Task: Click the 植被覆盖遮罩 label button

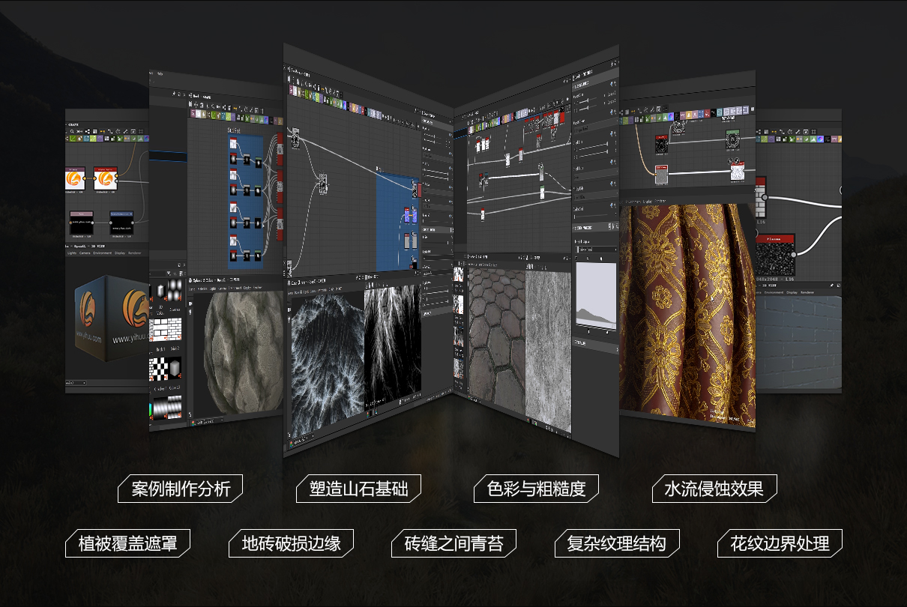Action: [128, 543]
